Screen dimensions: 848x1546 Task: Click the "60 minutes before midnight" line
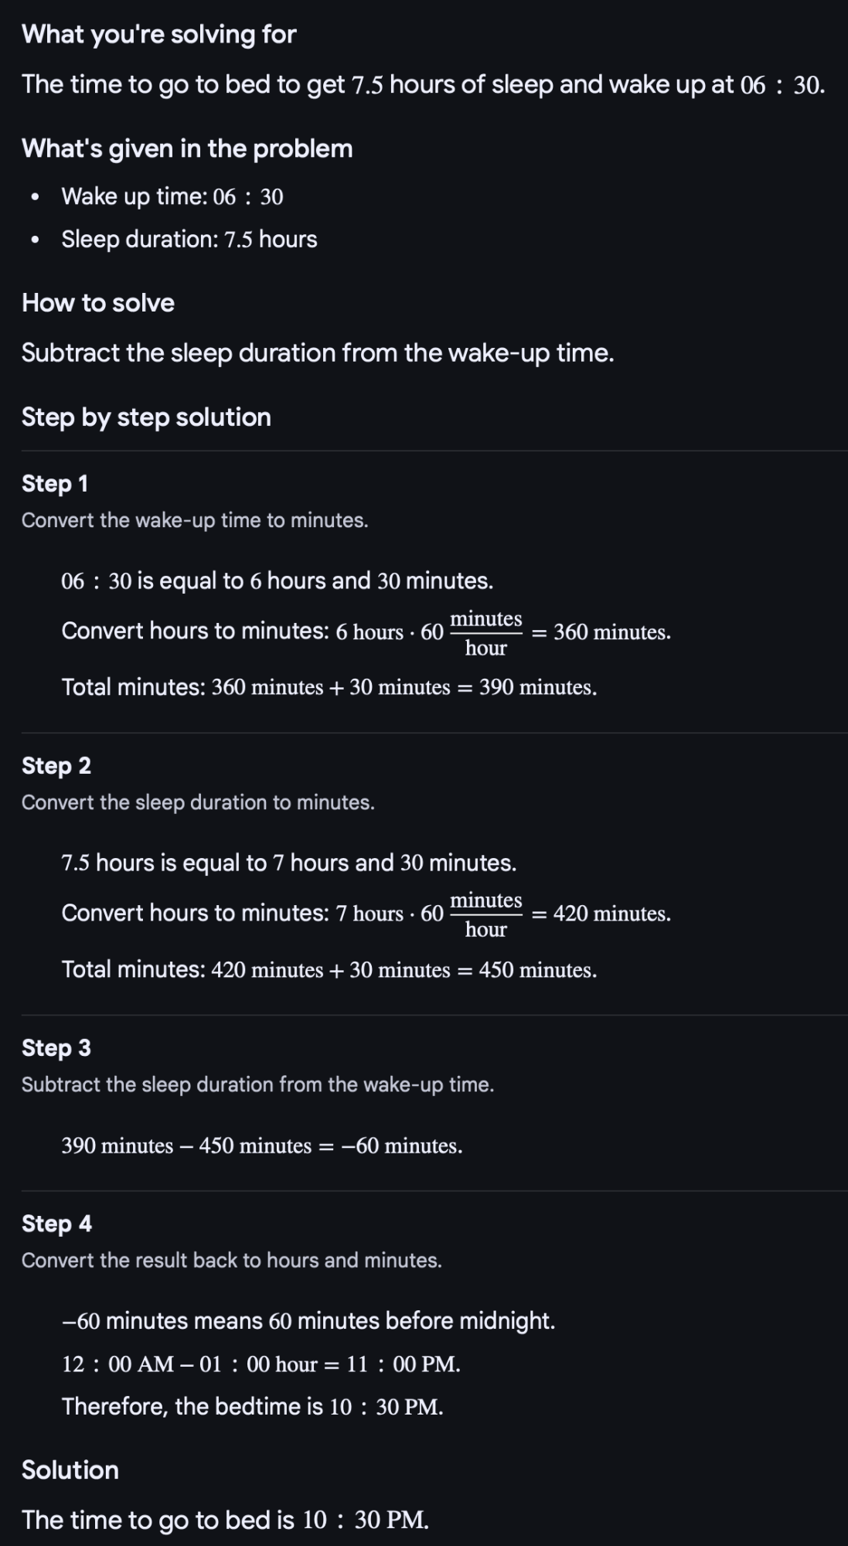tap(308, 1321)
